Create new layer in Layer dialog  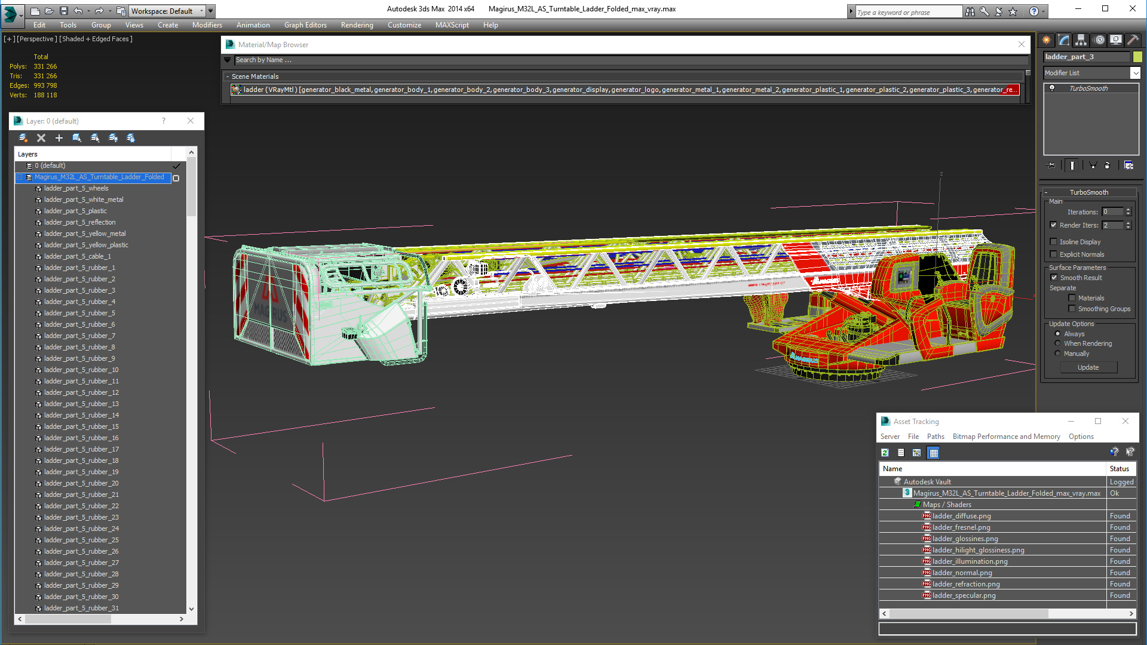pos(23,138)
